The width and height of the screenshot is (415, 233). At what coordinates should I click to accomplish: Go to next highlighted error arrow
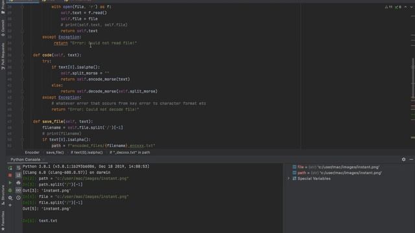[412, 7]
